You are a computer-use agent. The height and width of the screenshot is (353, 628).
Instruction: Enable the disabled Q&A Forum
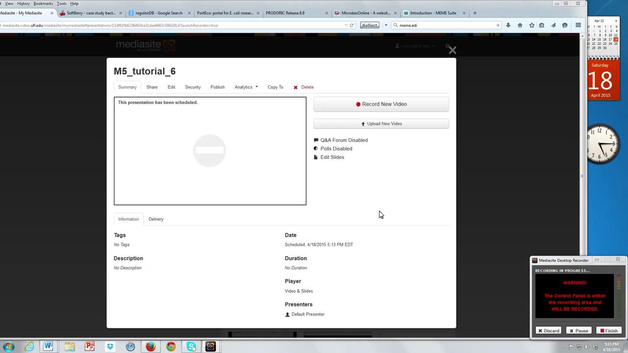(x=343, y=140)
